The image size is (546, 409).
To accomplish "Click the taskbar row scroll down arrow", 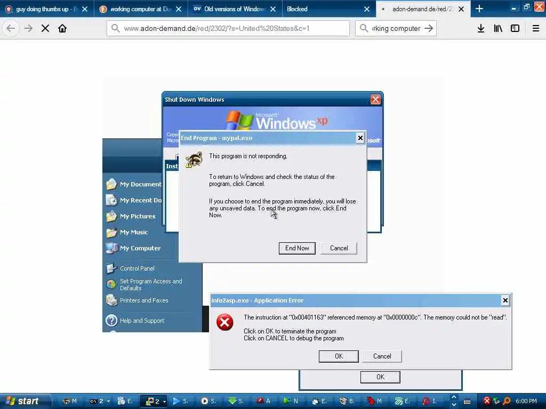I will click(454, 405).
